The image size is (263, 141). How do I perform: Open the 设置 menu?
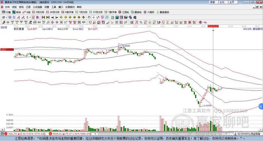47,7
